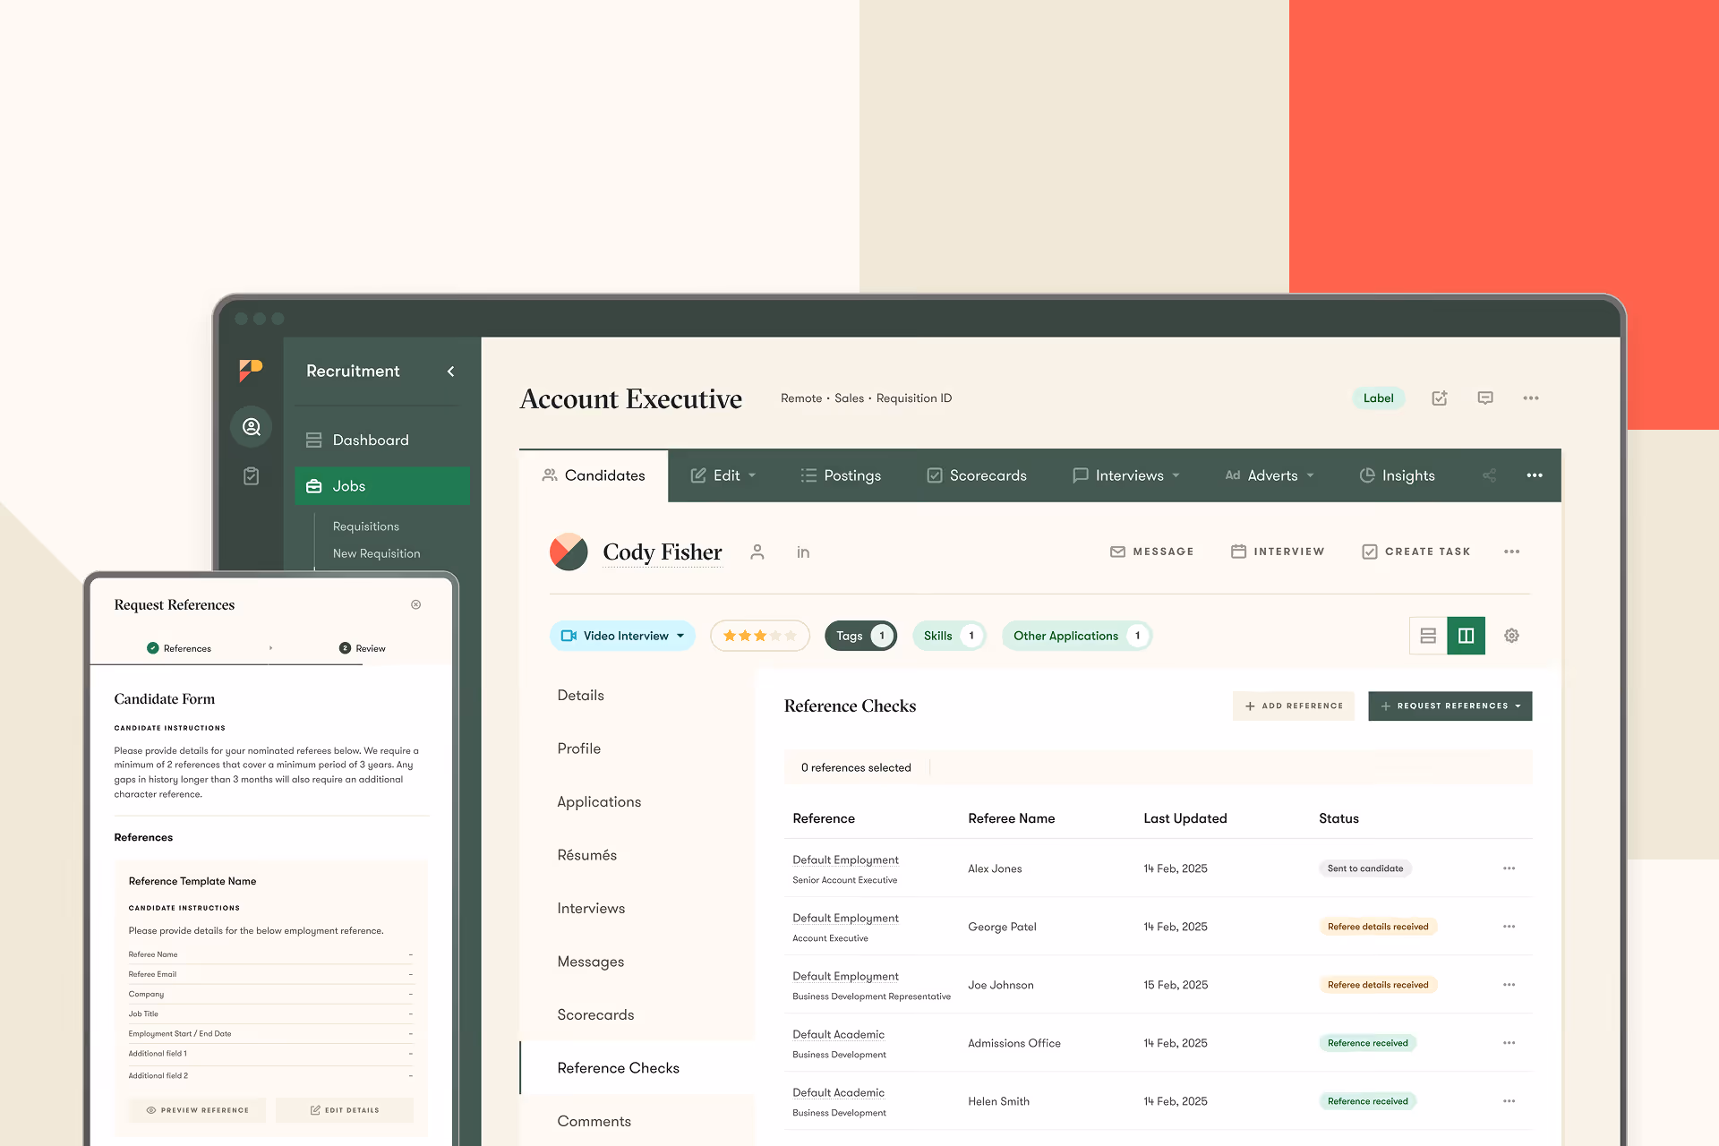The width and height of the screenshot is (1719, 1146).
Task: Switch to the Insights tab
Action: point(1397,475)
